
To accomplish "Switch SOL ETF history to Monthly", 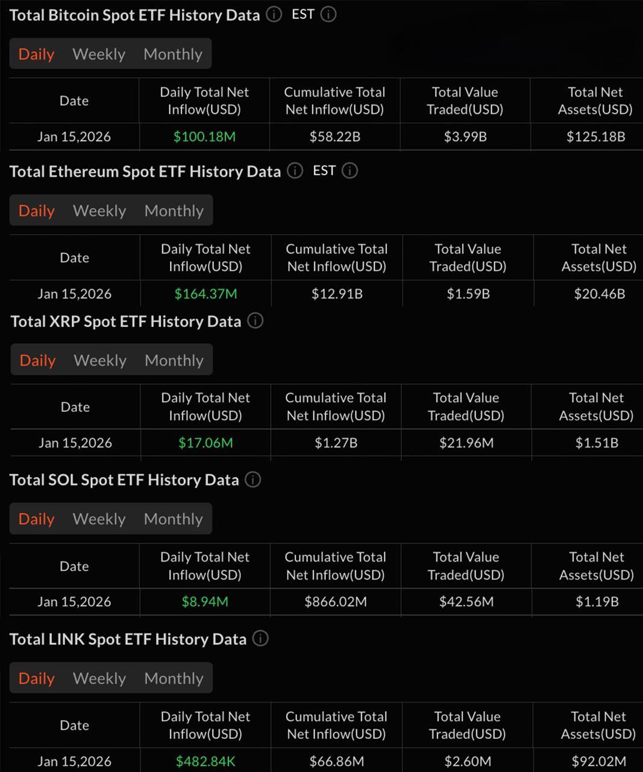I will [174, 519].
